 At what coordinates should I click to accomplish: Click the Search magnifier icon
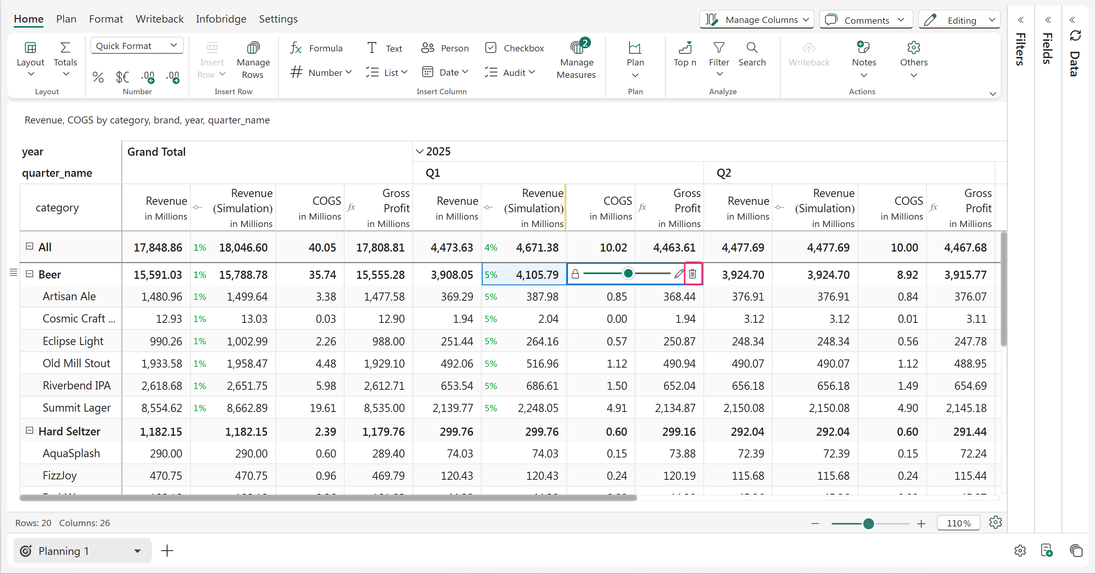coord(751,48)
